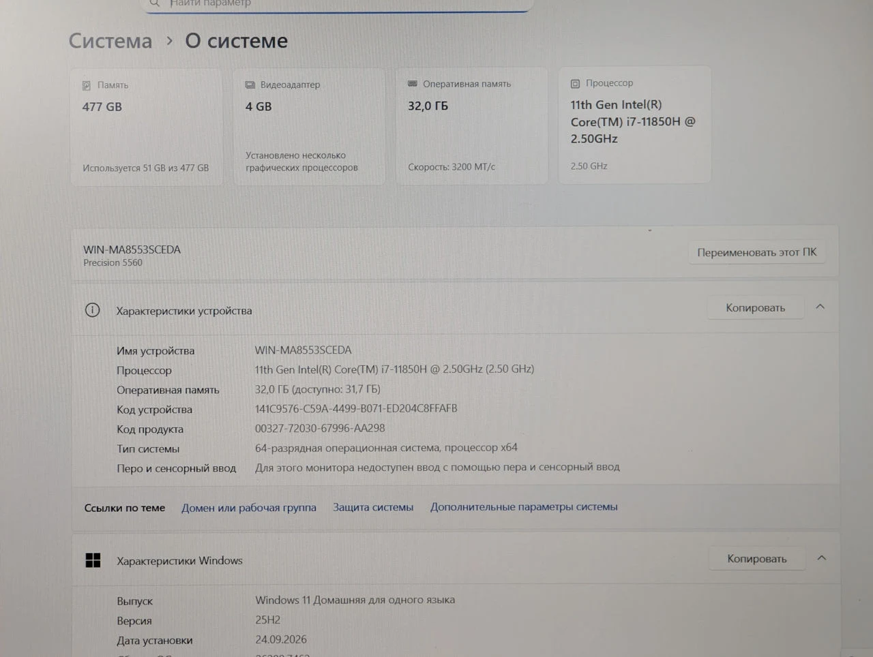This screenshot has height=657, width=873.
Task: Click the Скорость: 3200 МТ/с text
Action: point(452,167)
